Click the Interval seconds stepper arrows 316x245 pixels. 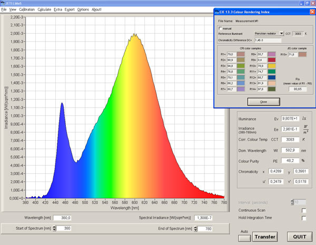[x=292, y=202]
